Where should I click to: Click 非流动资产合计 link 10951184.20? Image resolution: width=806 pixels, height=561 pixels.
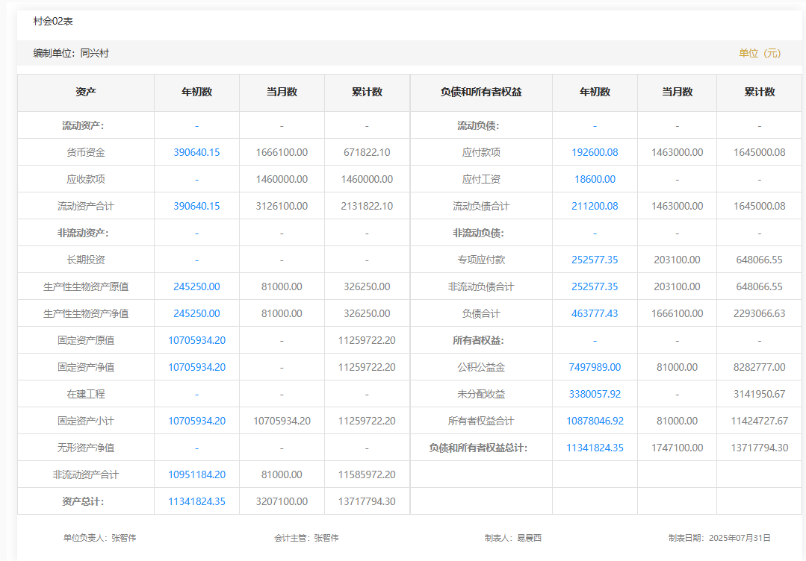pos(196,474)
